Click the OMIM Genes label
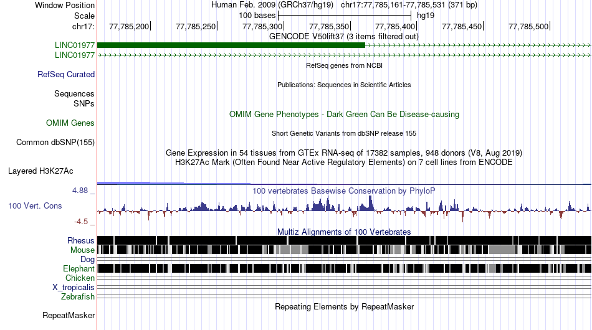Viewport: 592px width, 330px height. pyautogui.click(x=70, y=123)
